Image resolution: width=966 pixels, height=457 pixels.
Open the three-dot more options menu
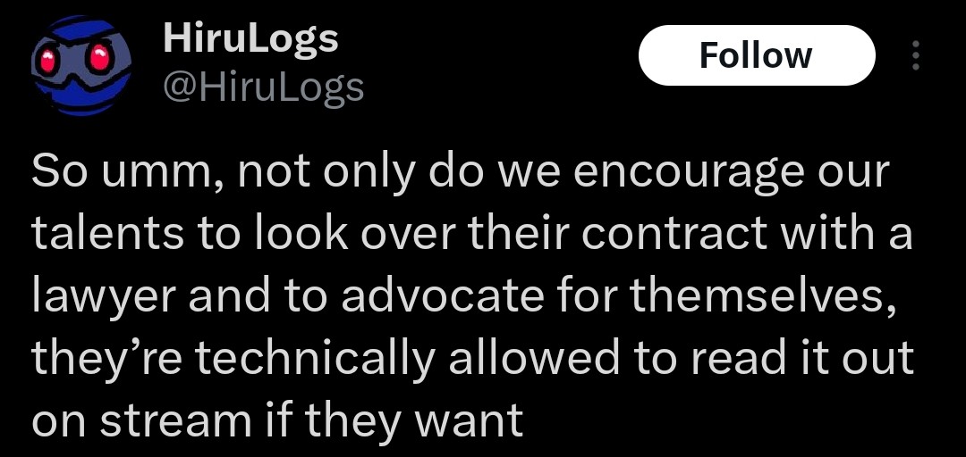(x=916, y=55)
